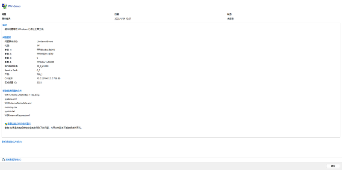Select the sysdata.xml file entry
Screen dimensions: 342x170
point(10,99)
